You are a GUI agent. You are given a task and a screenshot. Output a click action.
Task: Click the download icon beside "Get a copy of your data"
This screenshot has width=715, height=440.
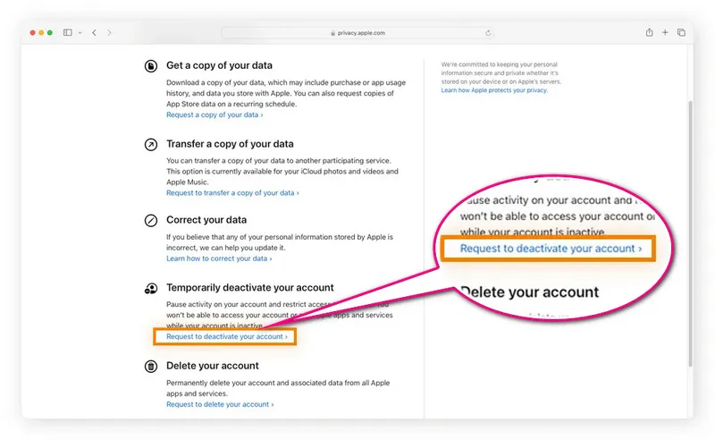tap(151, 66)
